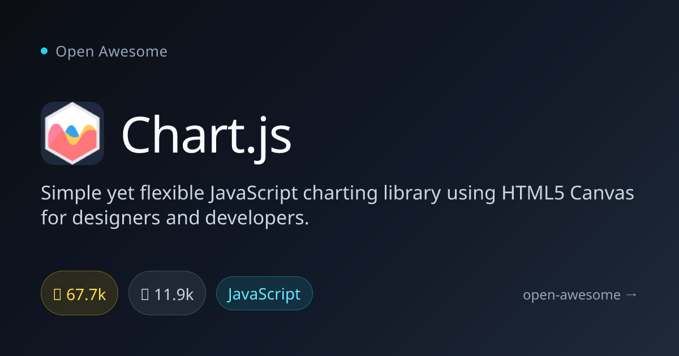
Task: Click the Open Awesome label
Action: pyautogui.click(x=111, y=51)
